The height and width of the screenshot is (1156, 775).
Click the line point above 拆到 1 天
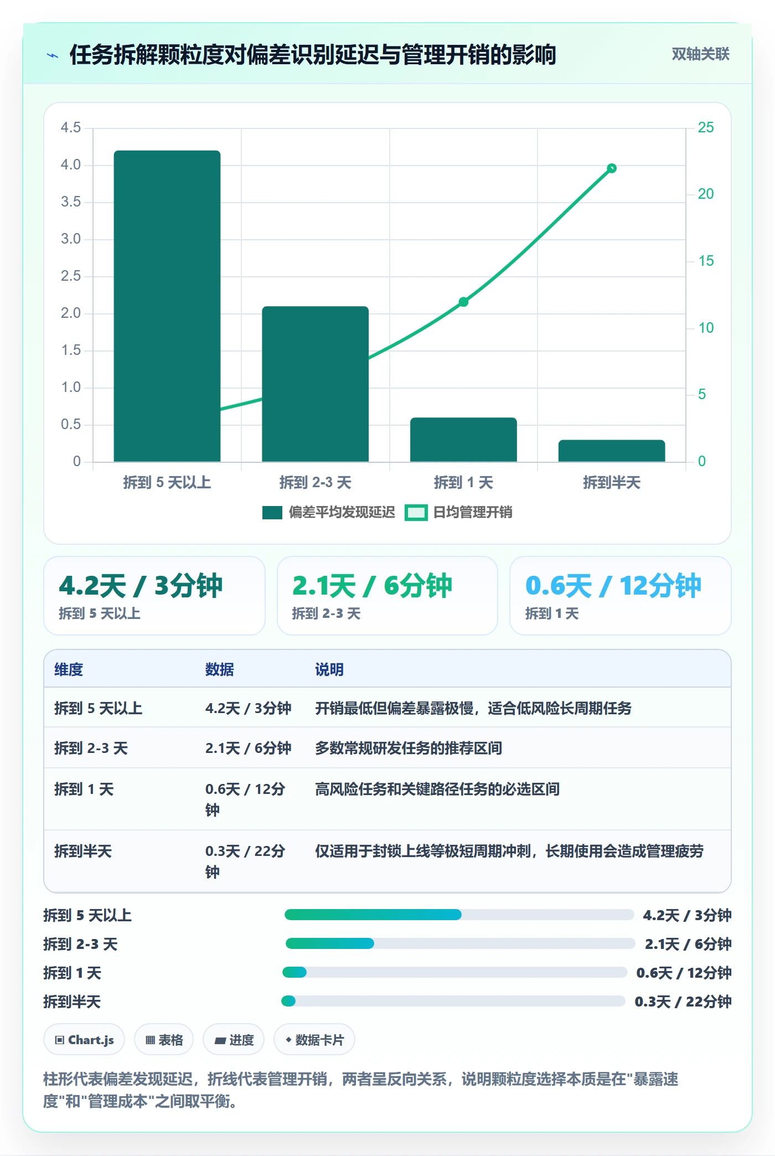[x=463, y=302]
